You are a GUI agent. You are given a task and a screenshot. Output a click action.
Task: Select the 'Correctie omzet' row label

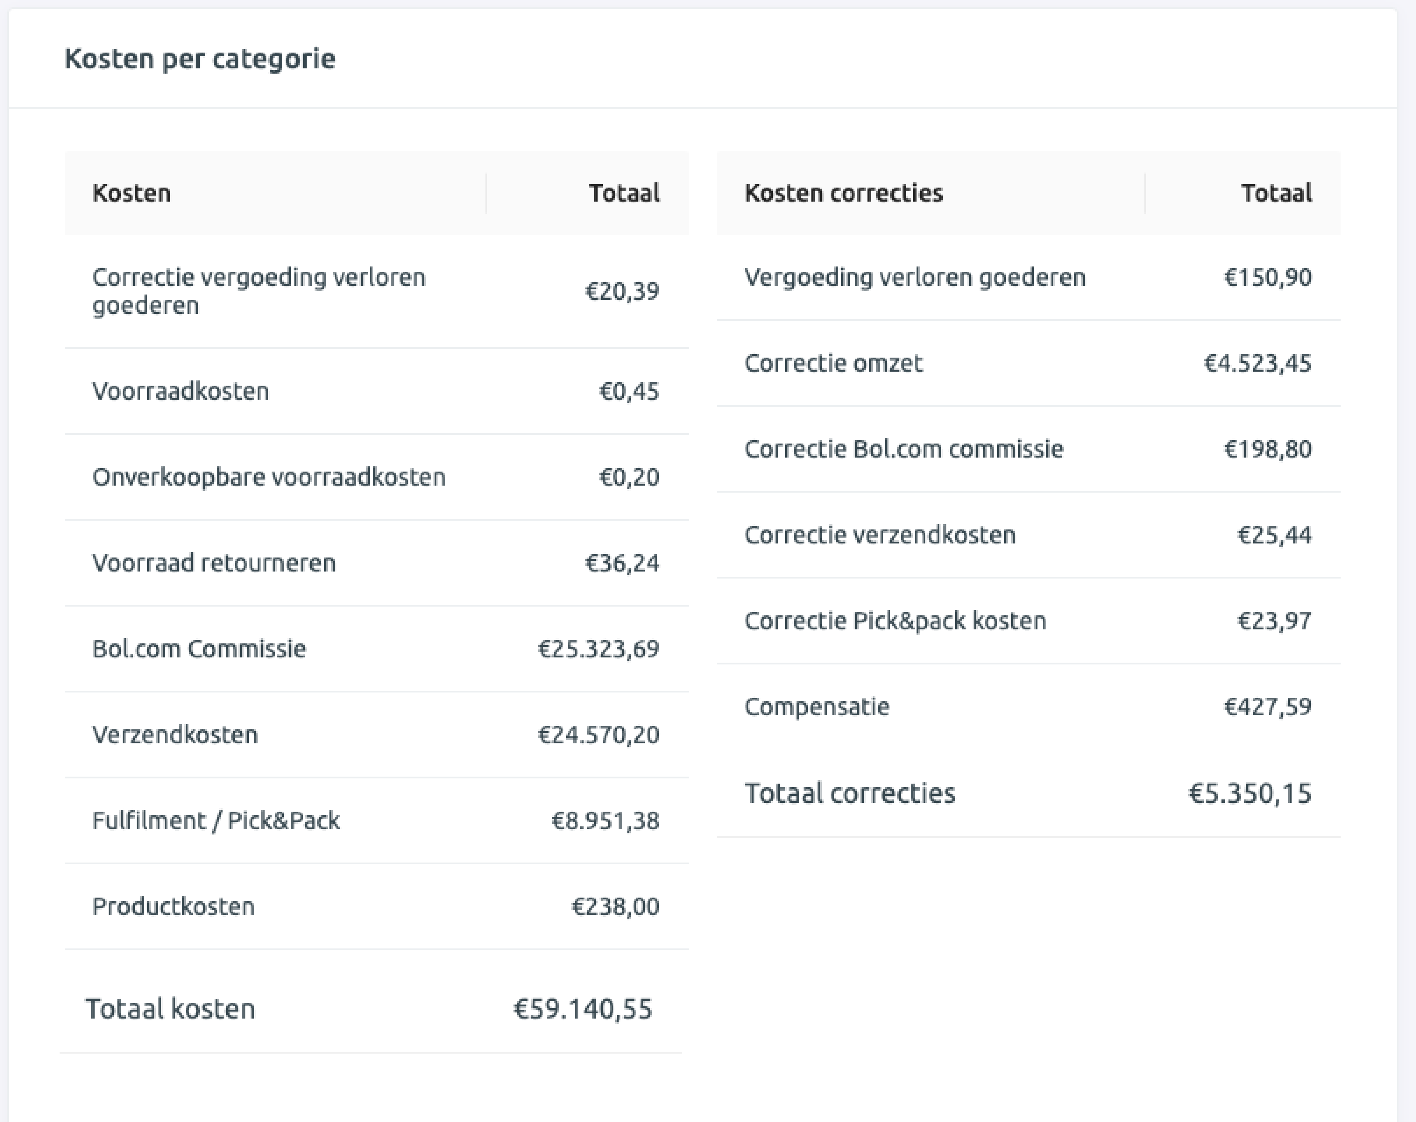(x=833, y=363)
